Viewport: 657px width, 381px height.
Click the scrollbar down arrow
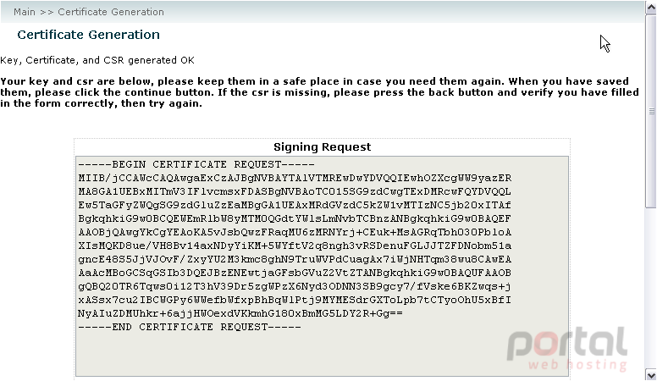pos(651,375)
